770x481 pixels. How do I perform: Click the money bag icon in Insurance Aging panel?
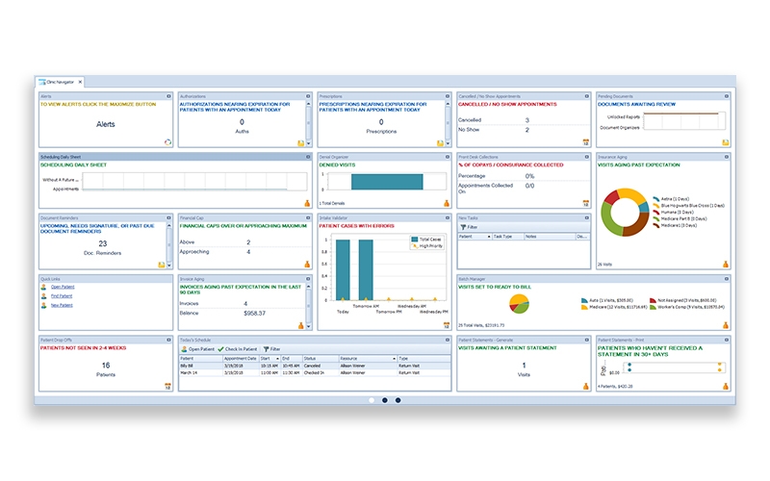726,264
